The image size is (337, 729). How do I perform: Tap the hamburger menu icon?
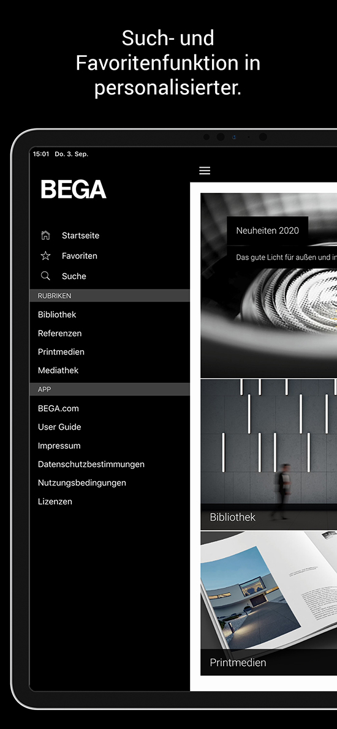pyautogui.click(x=205, y=171)
